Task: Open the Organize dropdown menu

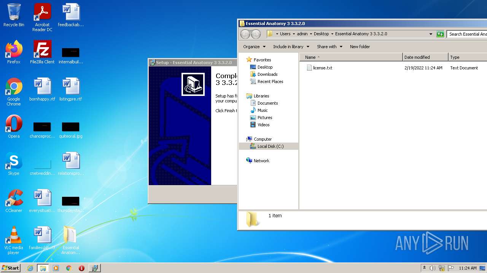Action: (x=254, y=47)
